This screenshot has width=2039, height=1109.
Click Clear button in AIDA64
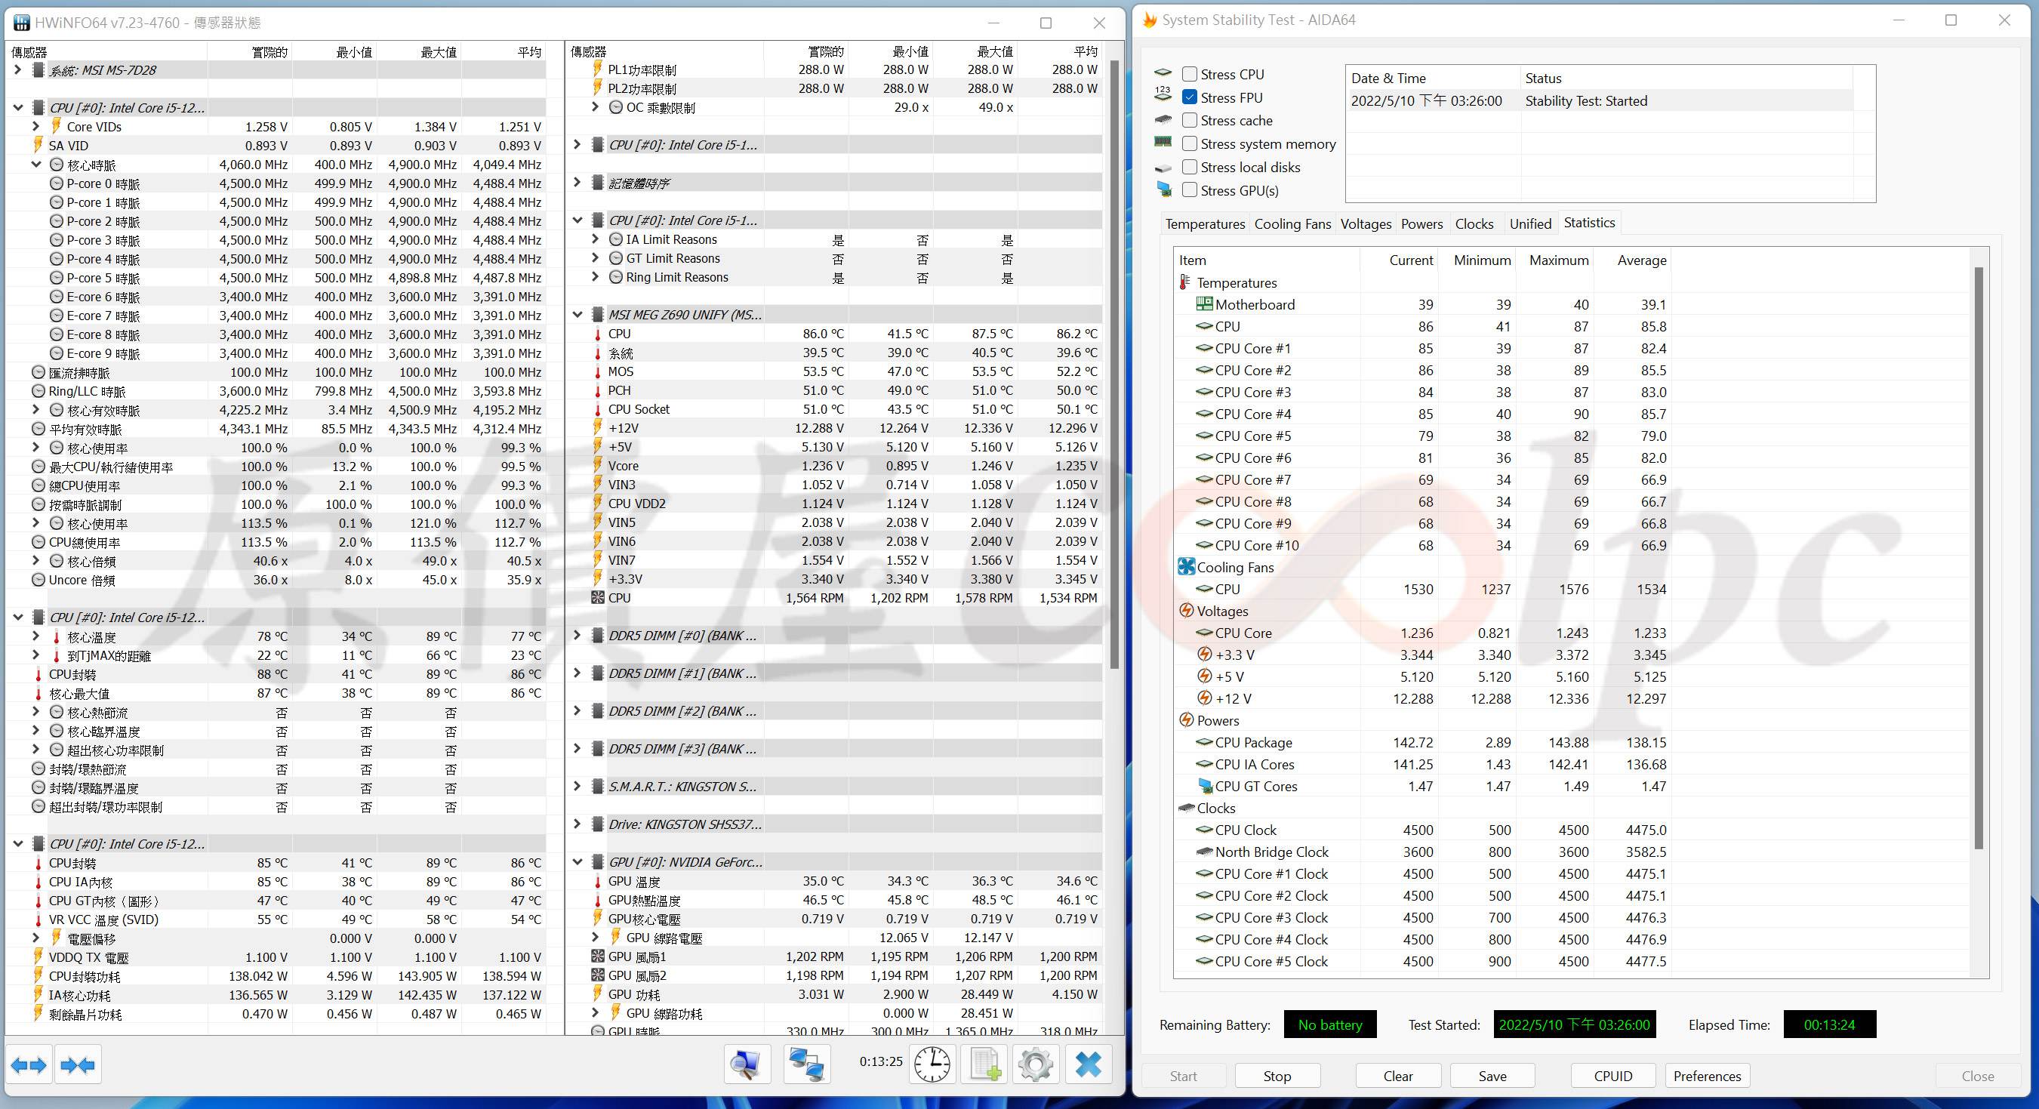[1398, 1076]
